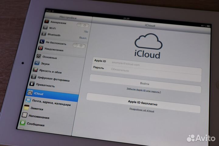Toggle the Не беспокоить switch

pos(79,46)
